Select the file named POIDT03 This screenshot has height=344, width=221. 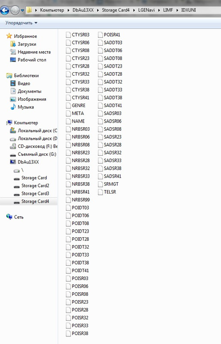click(81, 208)
